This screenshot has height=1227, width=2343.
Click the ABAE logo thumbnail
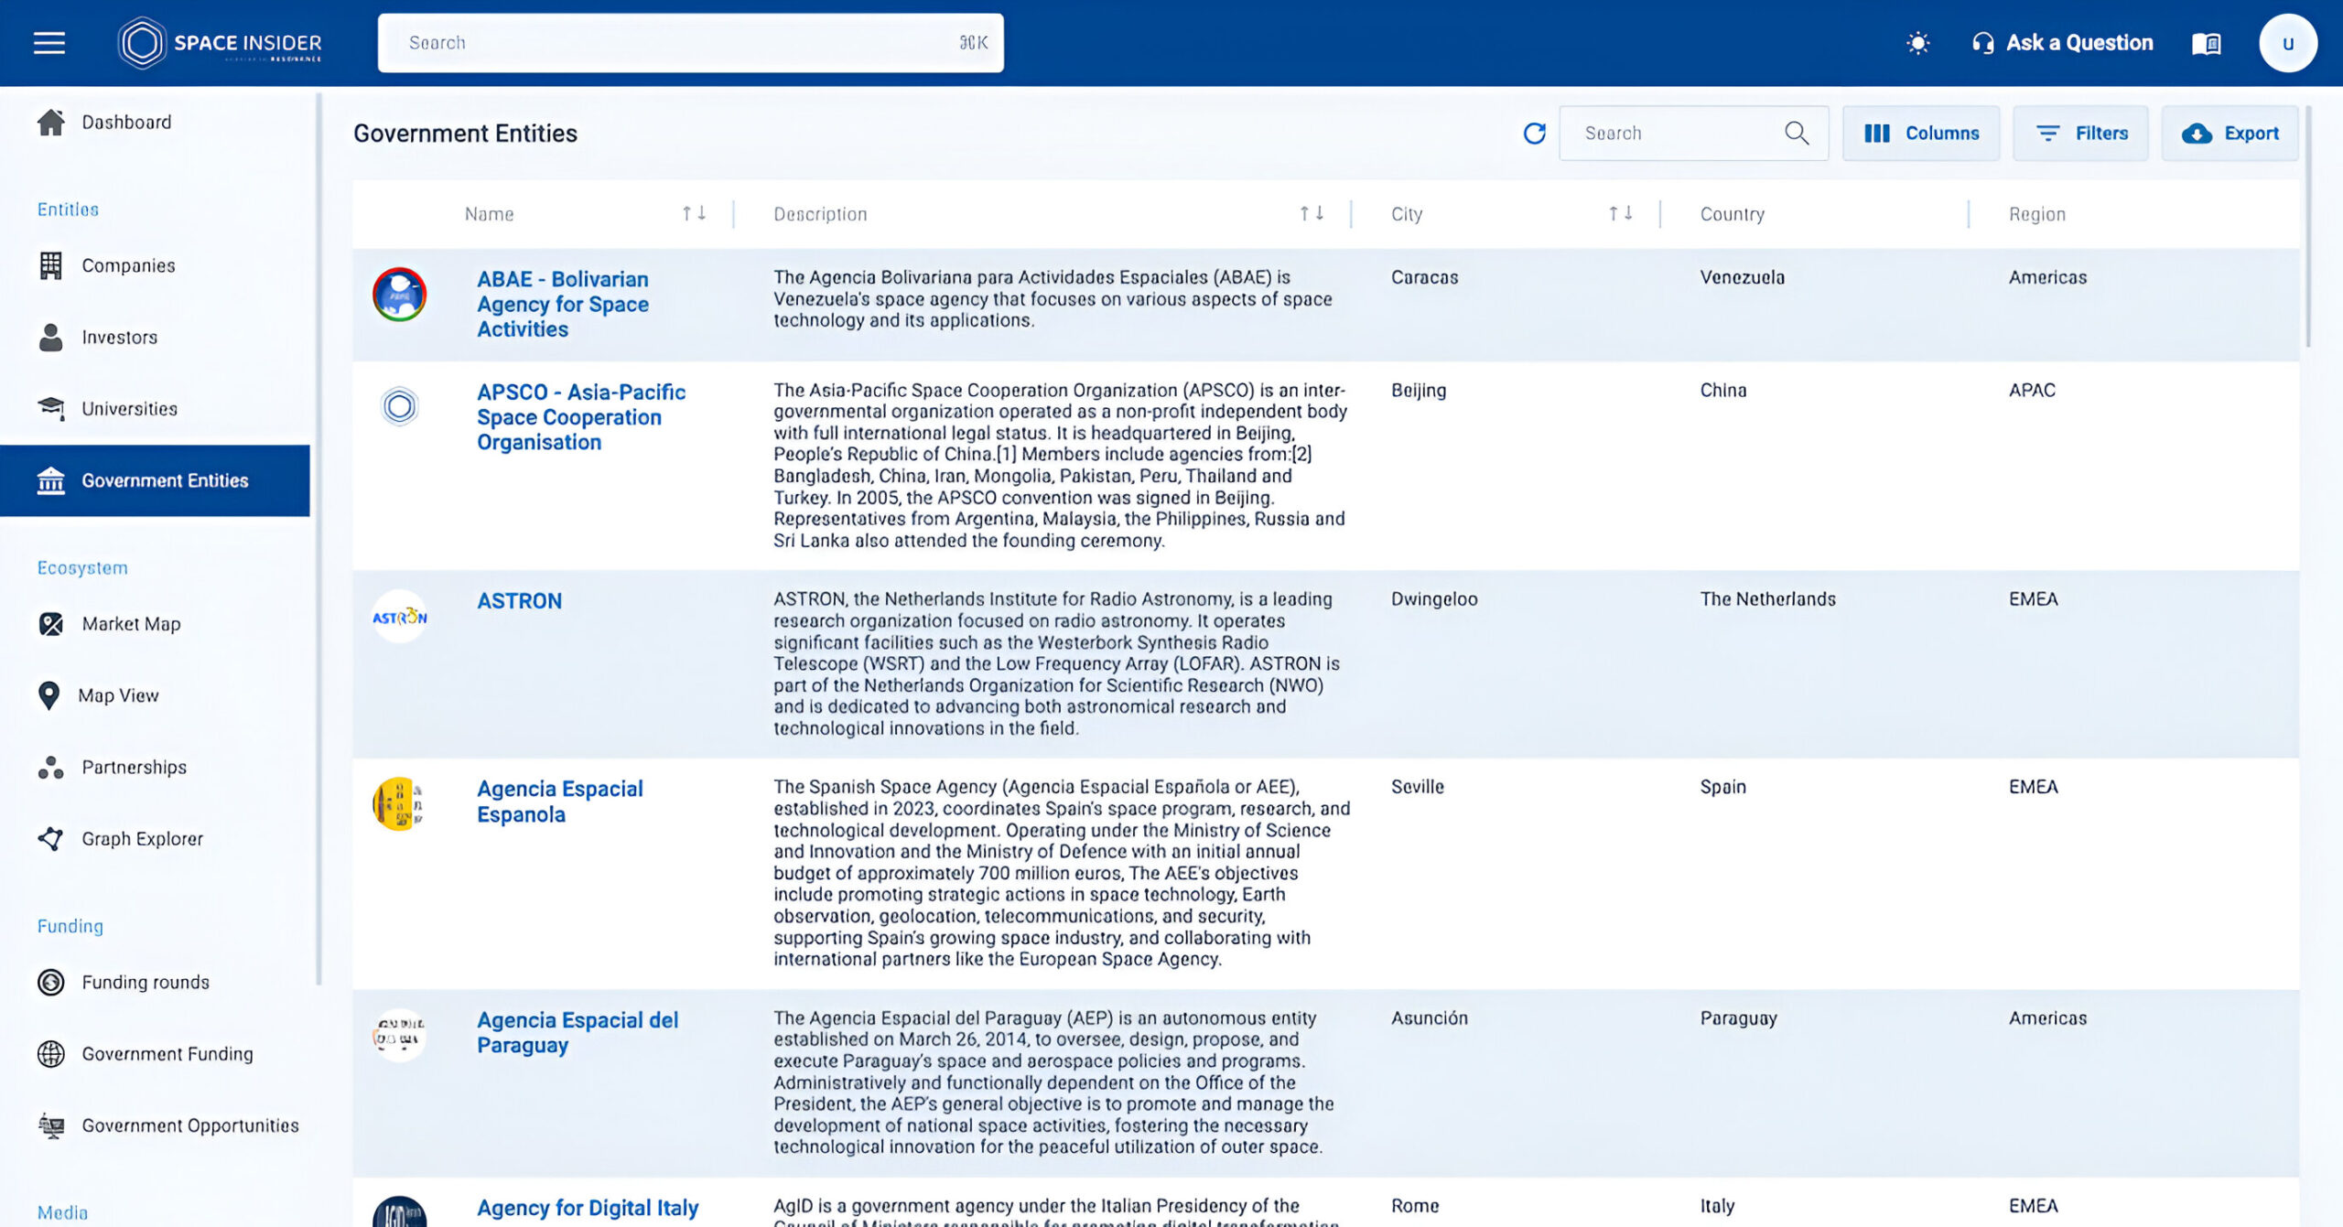(x=399, y=295)
